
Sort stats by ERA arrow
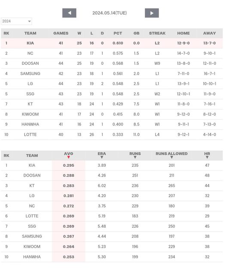(x=102, y=157)
